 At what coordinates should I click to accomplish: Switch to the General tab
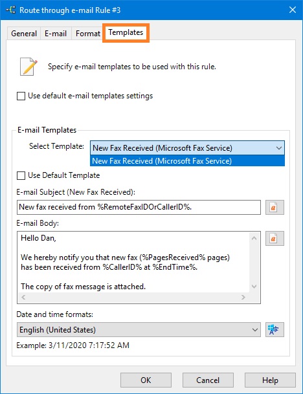click(24, 34)
